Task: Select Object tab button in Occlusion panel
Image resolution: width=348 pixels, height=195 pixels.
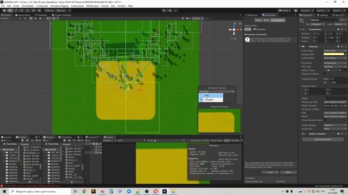Action: coord(258,20)
